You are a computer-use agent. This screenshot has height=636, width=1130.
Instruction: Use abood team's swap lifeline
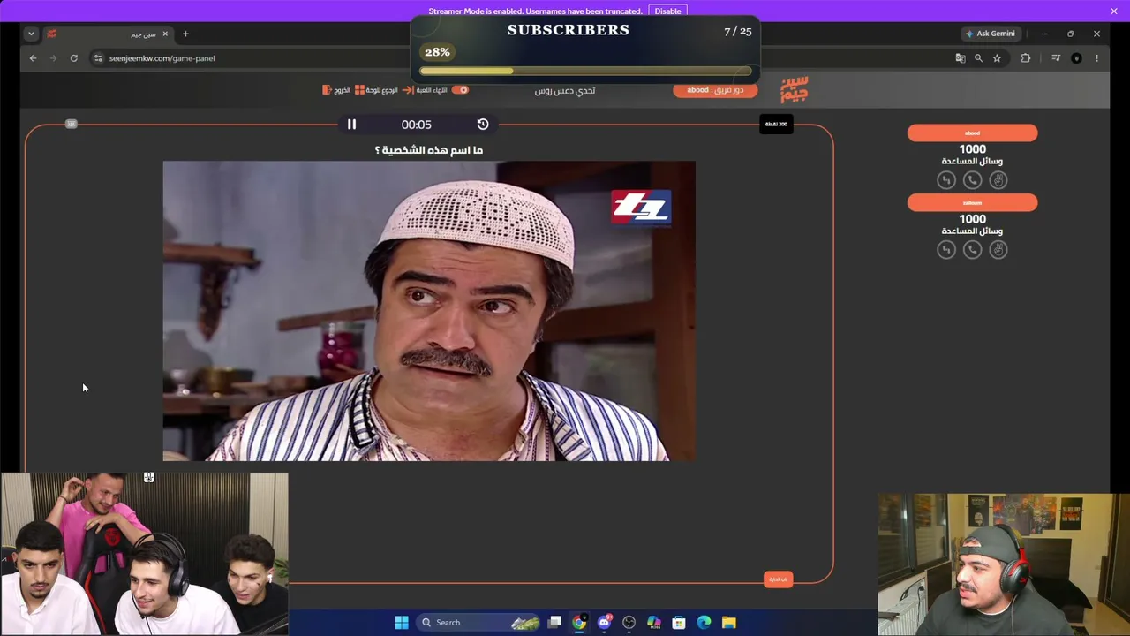tap(946, 180)
